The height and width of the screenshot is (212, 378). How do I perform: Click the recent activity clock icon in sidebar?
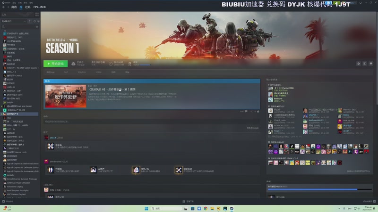tap(34, 21)
